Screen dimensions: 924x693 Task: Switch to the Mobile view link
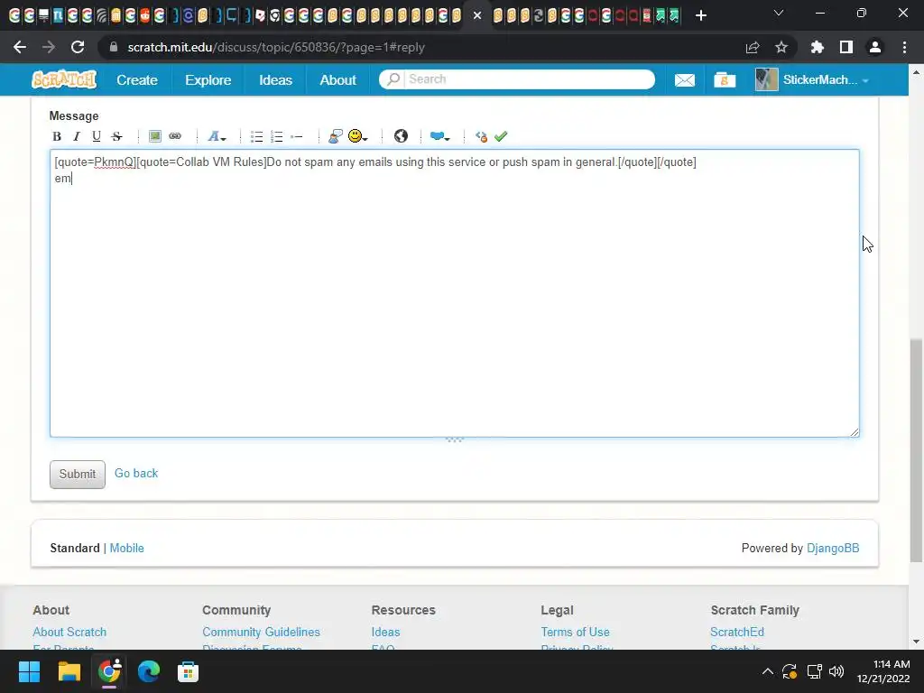point(126,548)
